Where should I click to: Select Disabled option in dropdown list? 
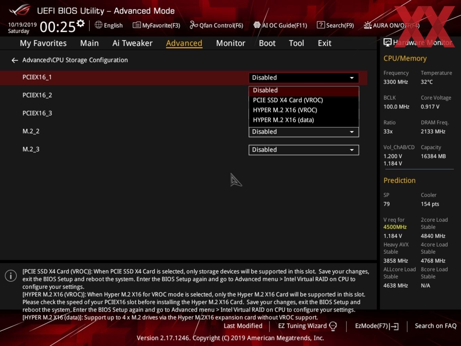(x=304, y=90)
